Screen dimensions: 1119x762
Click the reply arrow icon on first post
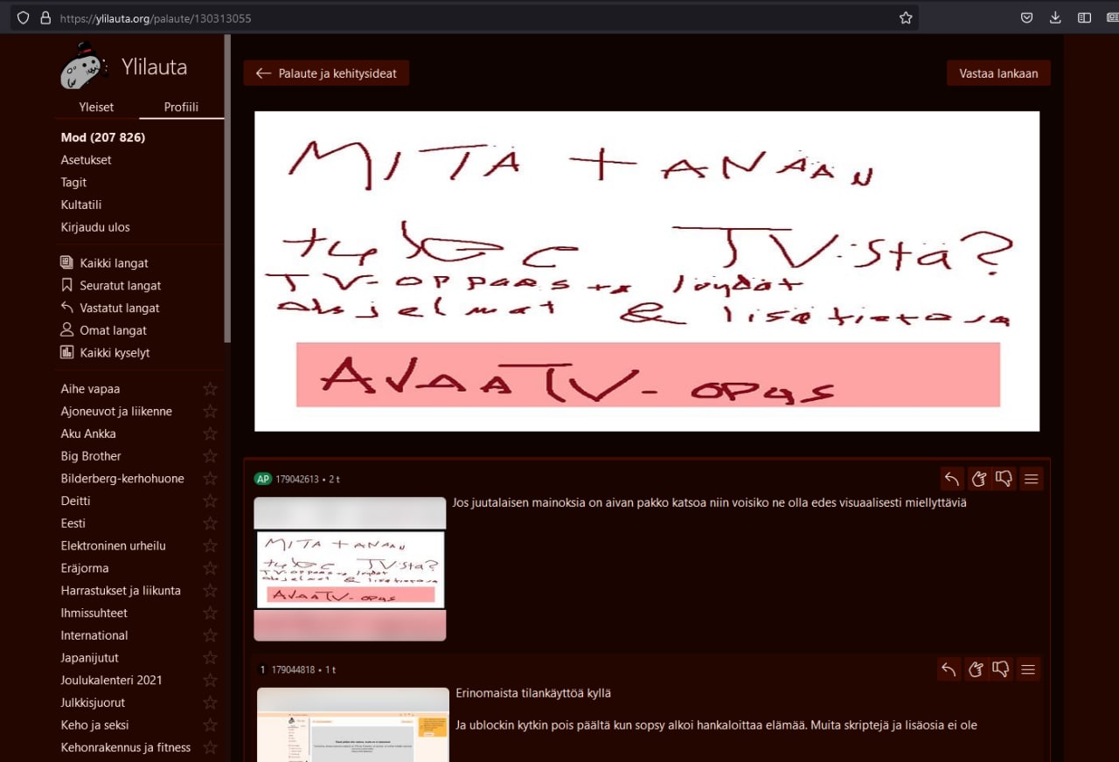tap(952, 479)
